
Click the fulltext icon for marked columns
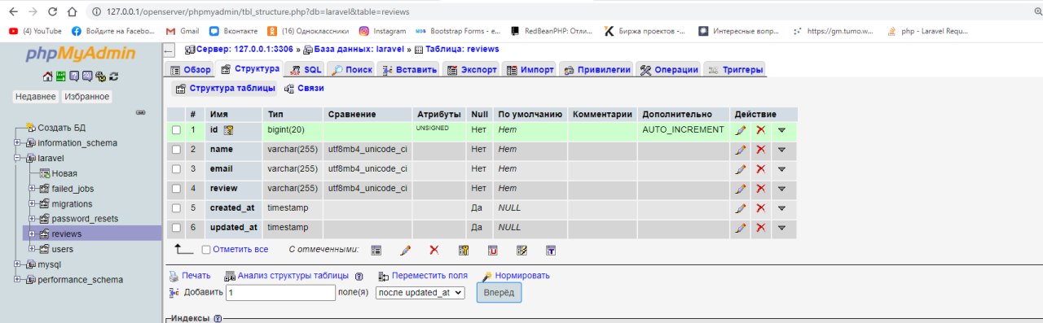[x=551, y=251]
